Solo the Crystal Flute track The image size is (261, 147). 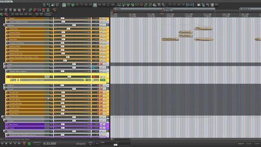[104, 29]
